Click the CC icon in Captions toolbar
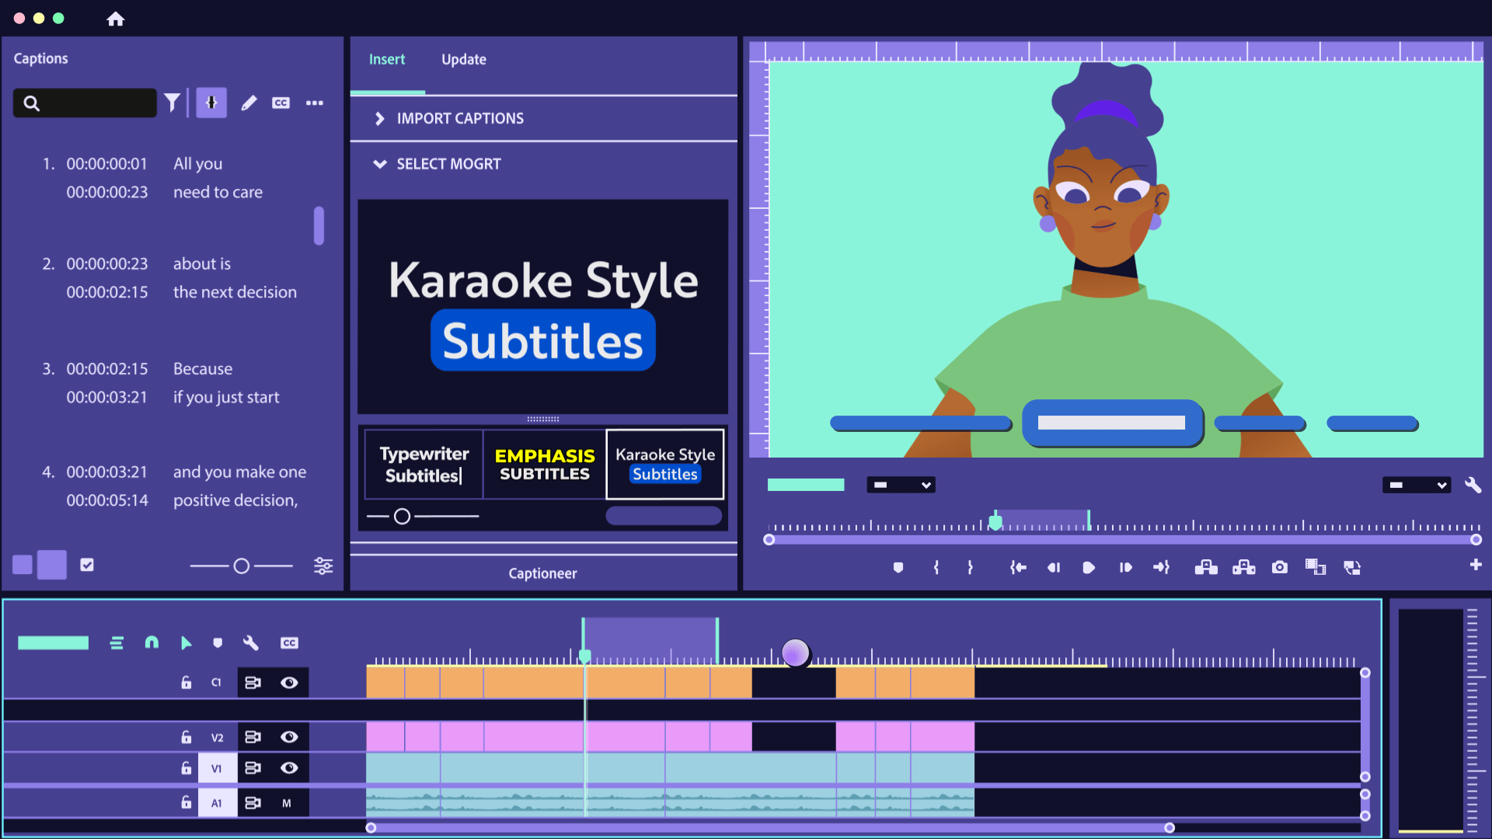The width and height of the screenshot is (1492, 839). coord(281,103)
